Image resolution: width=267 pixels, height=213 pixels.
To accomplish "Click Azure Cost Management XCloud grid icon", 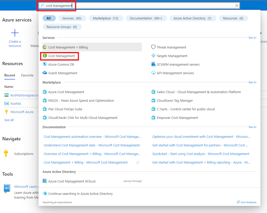I will click(x=45, y=181).
